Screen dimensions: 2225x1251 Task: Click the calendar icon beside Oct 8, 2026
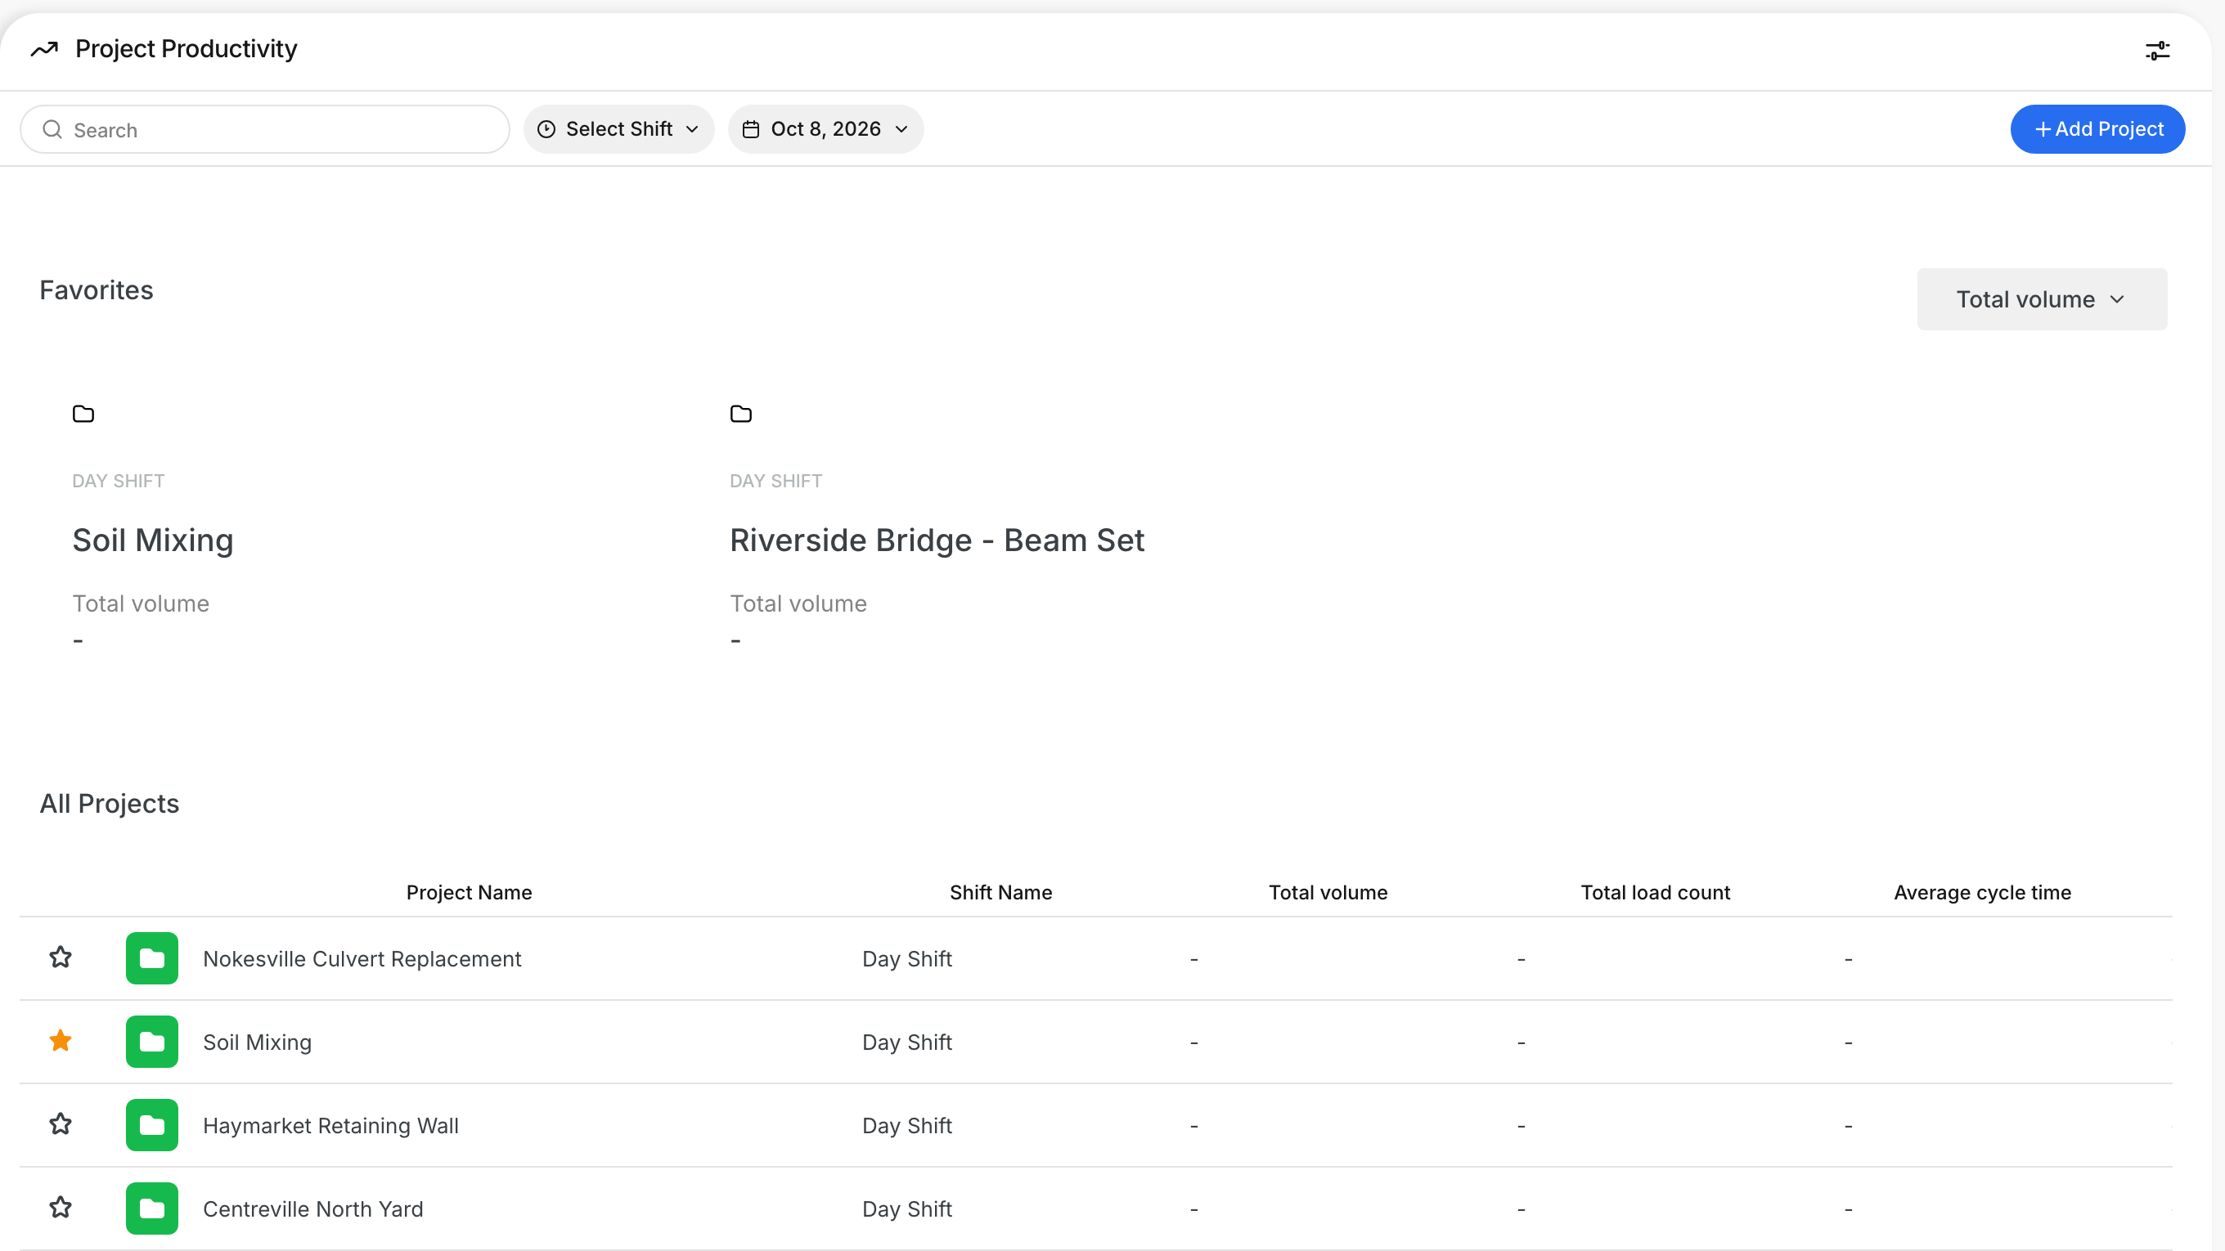point(751,129)
